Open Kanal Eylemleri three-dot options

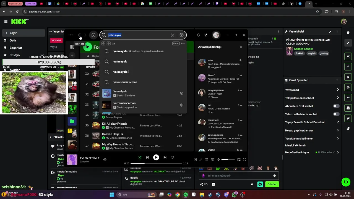pos(337,80)
